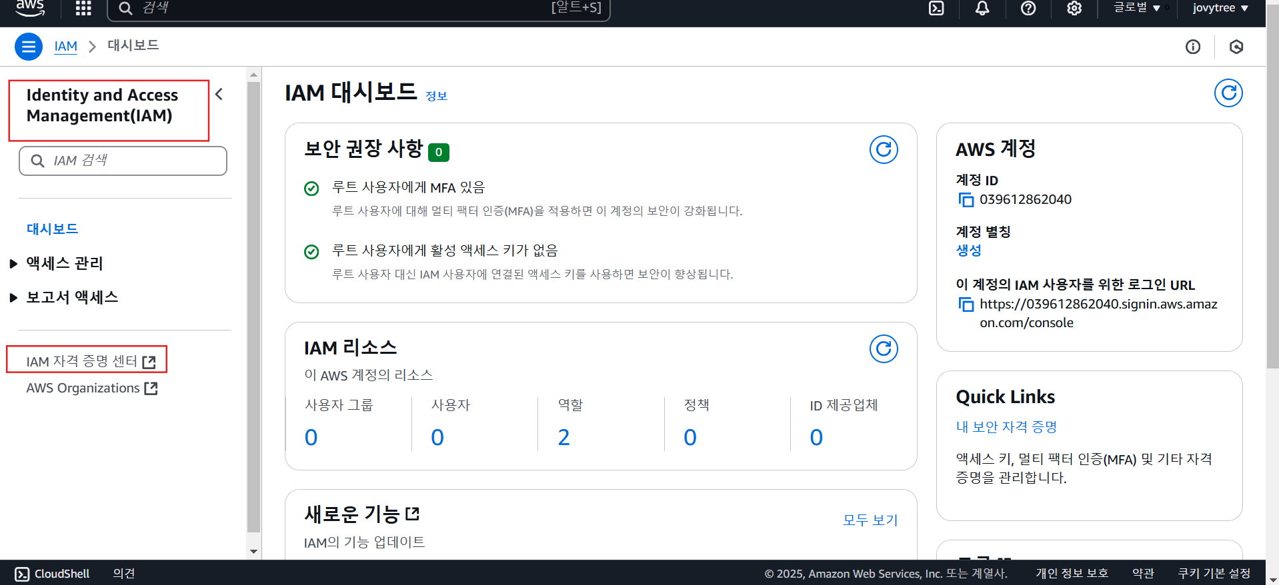This screenshot has width=1279, height=585.
Task: Open the ID 제공업체 count value
Action: (x=816, y=437)
